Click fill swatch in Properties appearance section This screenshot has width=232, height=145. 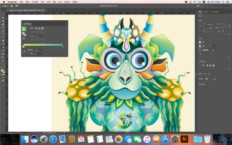(200, 42)
